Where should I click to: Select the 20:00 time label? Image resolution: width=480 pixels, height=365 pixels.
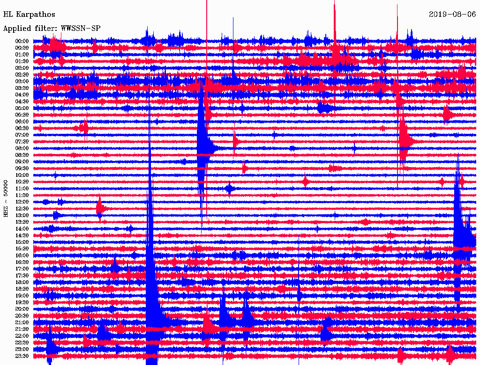[22, 309]
